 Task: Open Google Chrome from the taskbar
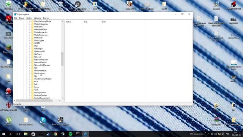(x=55, y=134)
